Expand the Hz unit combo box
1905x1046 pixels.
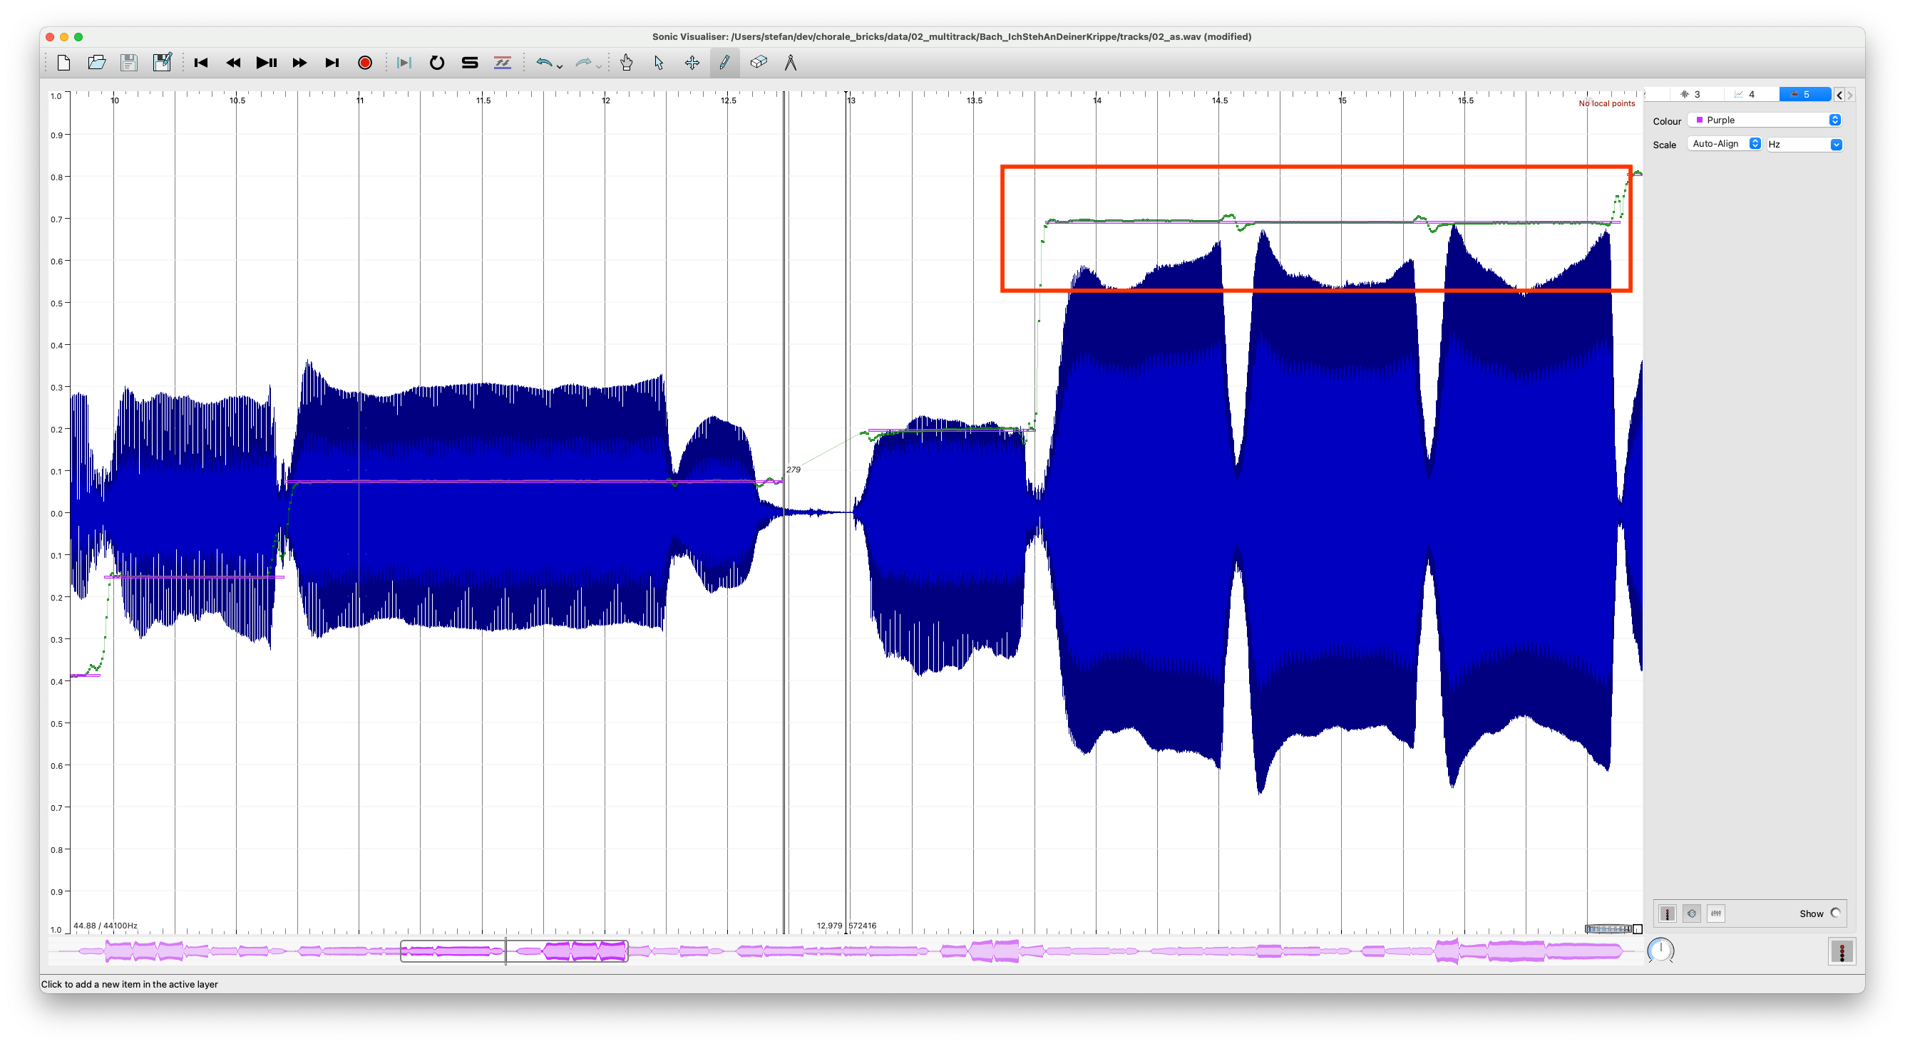[1804, 144]
